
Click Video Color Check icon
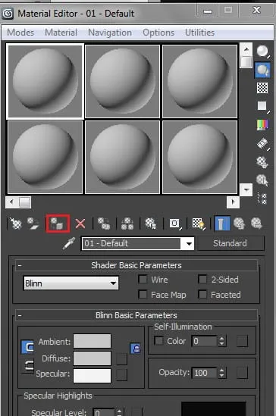[262, 125]
